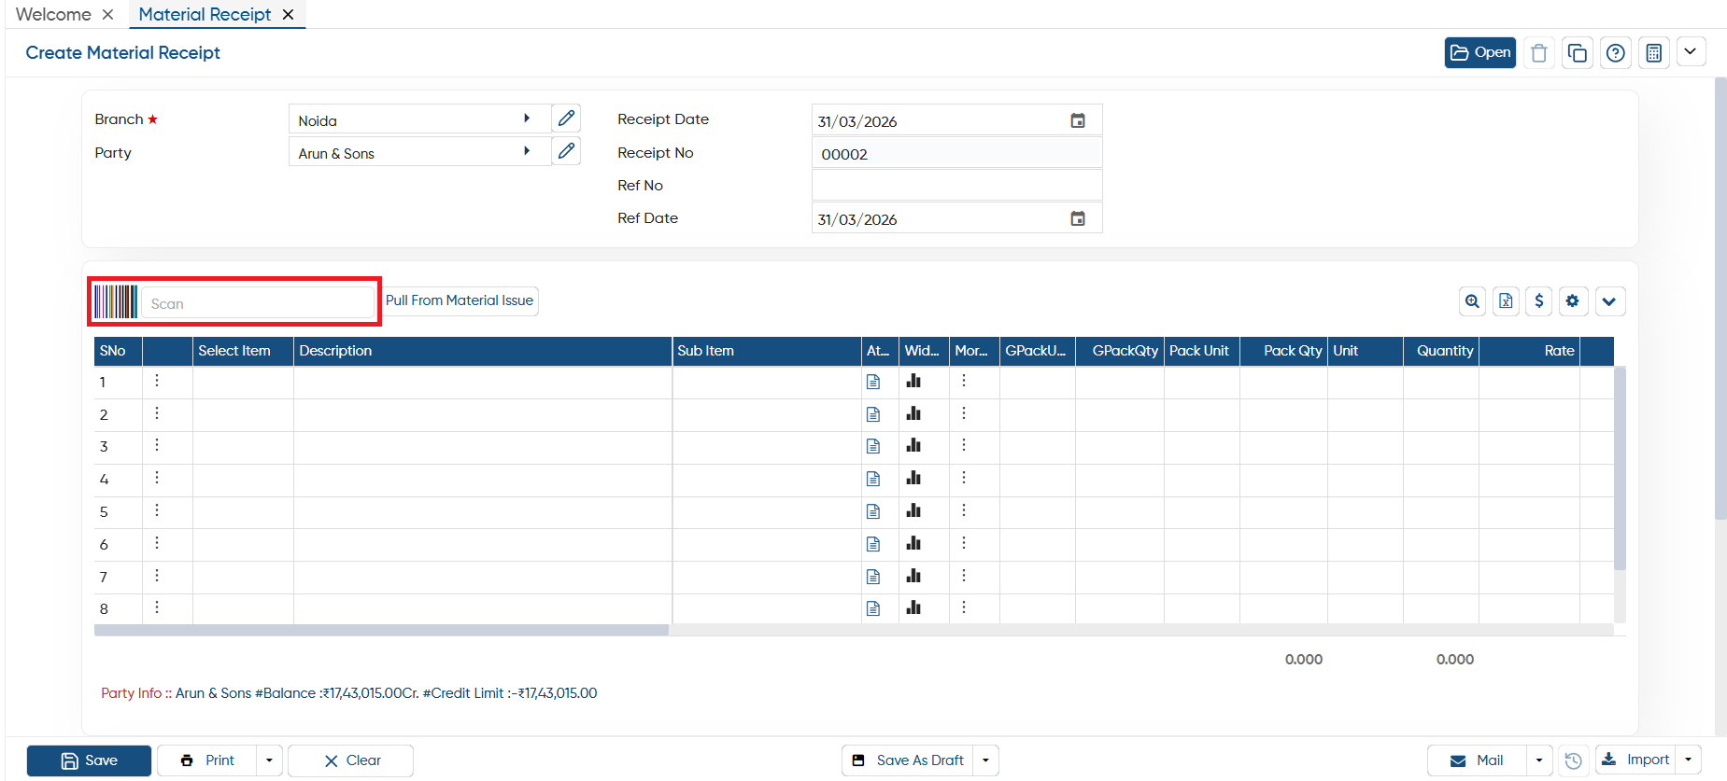Open Receipt Date calendar picker
Image resolution: width=1727 pixels, height=781 pixels.
pos(1078,120)
